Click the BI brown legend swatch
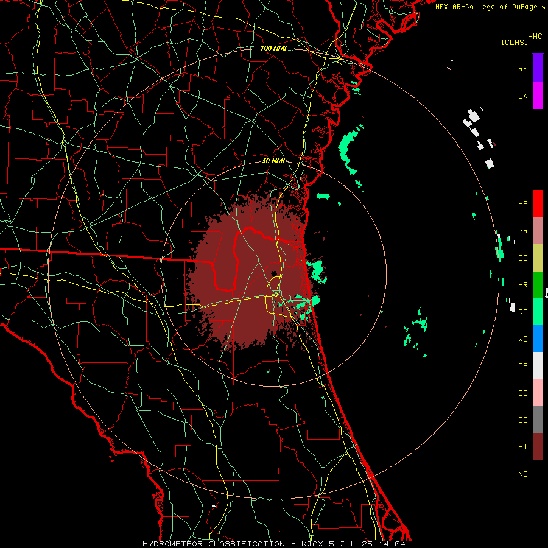548x548 pixels. click(x=538, y=447)
